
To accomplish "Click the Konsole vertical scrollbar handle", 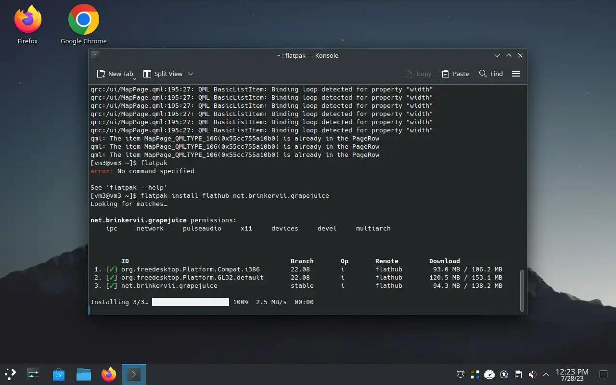I will (522, 291).
